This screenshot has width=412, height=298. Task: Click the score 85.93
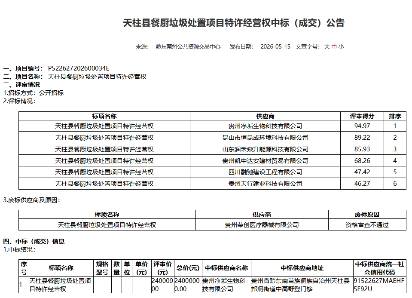pos(362,149)
